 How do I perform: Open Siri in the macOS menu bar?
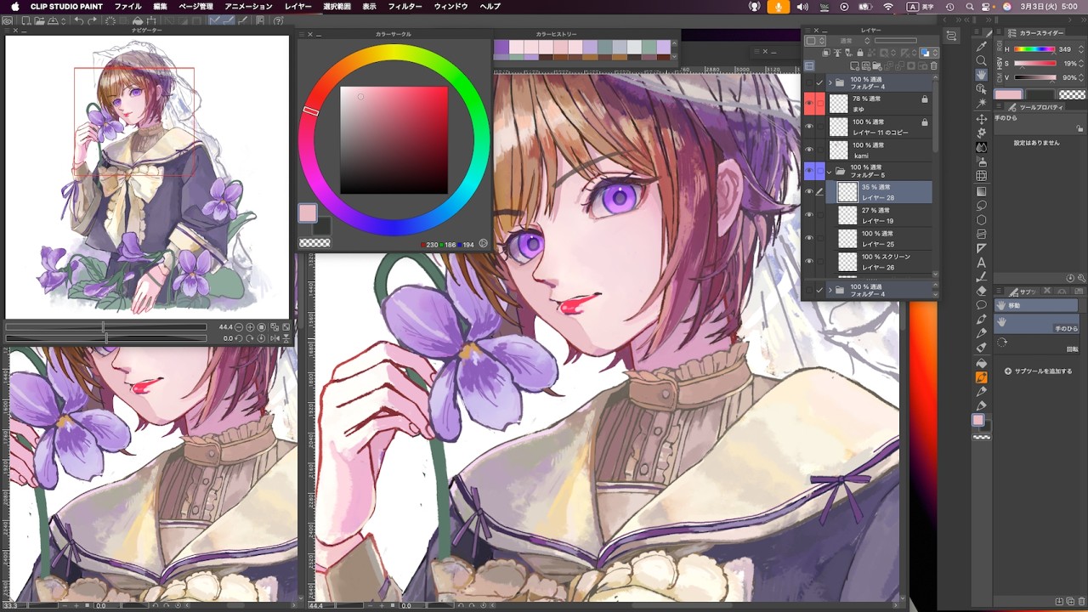click(1006, 6)
